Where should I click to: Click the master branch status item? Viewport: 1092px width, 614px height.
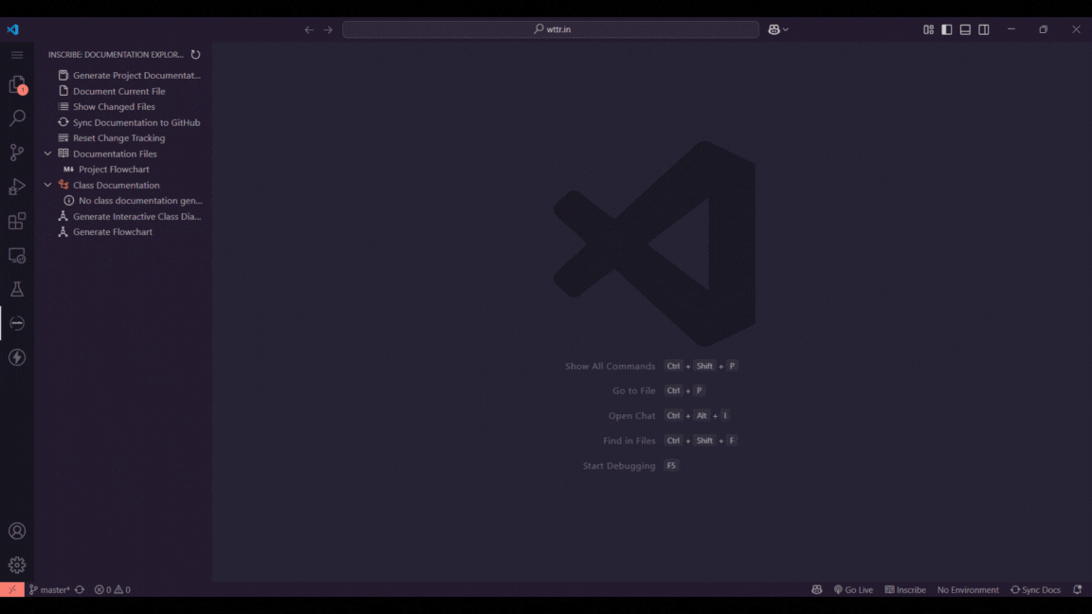tap(49, 589)
